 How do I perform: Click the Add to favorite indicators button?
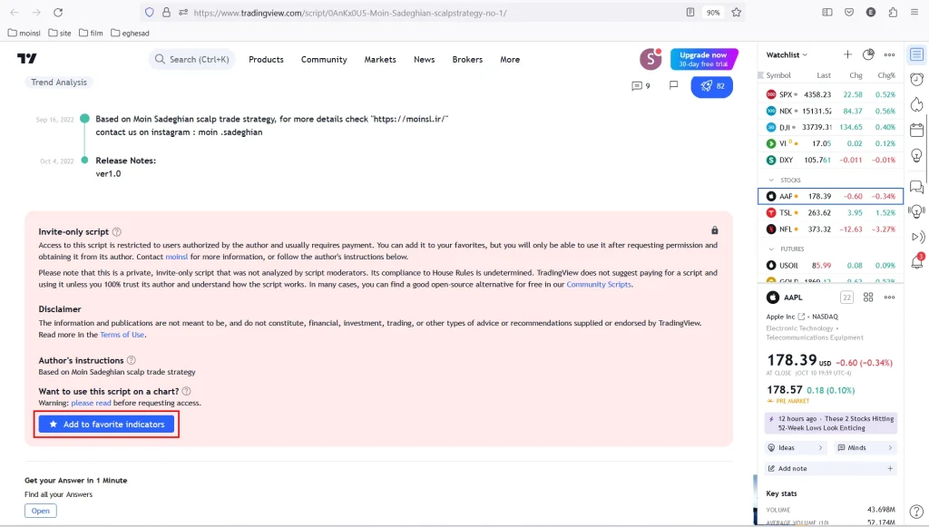point(106,425)
